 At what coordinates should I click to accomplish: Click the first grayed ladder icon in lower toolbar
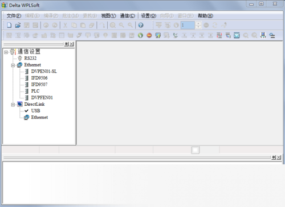9,35
